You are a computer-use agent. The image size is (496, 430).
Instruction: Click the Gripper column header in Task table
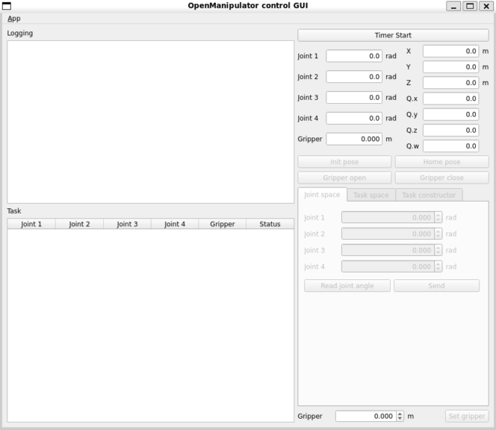222,224
